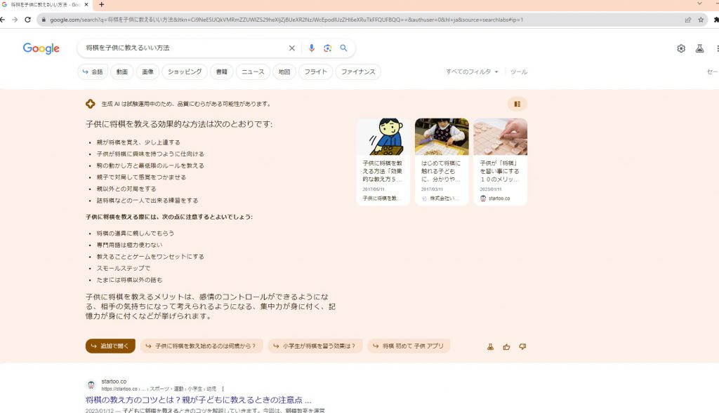Give a thumbs up to the AI answer

tap(508, 346)
